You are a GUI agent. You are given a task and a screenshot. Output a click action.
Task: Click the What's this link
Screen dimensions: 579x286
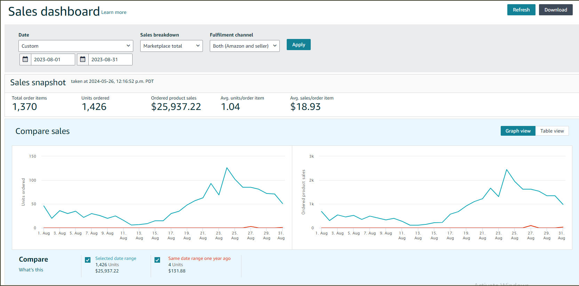(31, 270)
